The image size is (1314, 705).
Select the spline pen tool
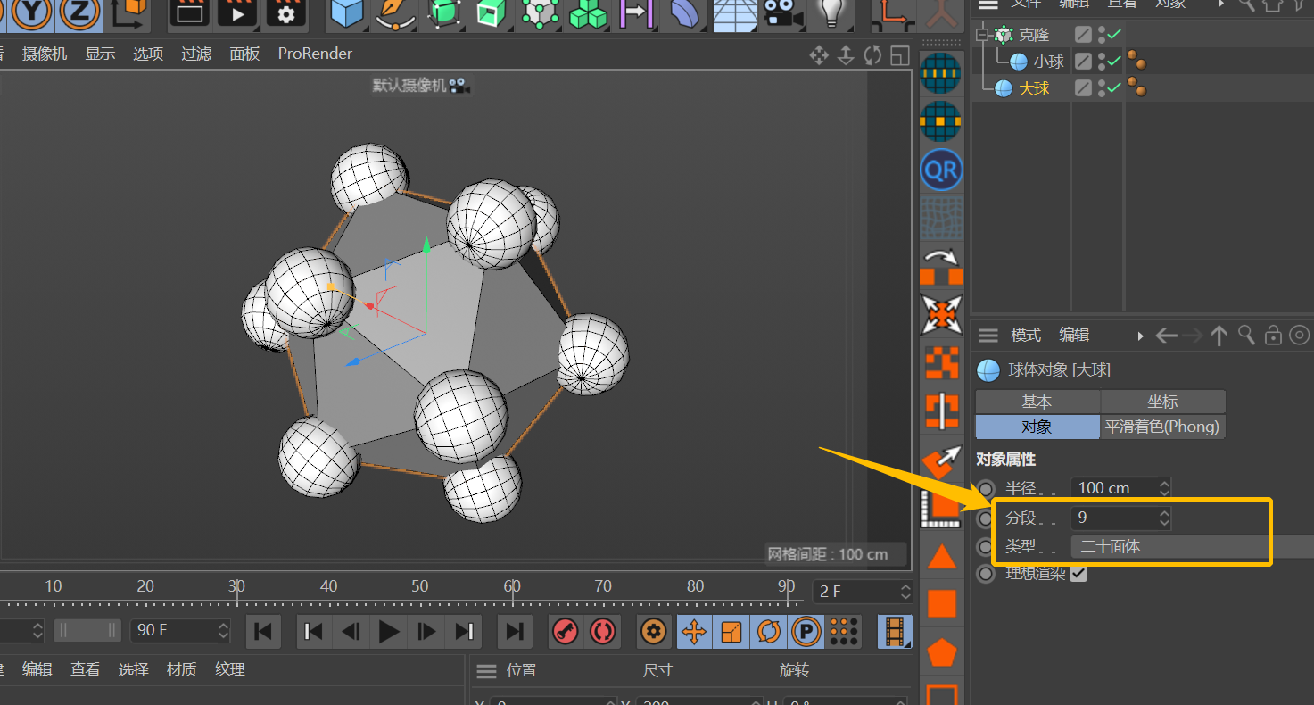click(396, 12)
